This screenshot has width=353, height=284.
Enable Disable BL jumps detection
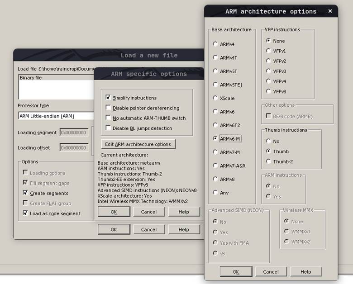[108, 128]
